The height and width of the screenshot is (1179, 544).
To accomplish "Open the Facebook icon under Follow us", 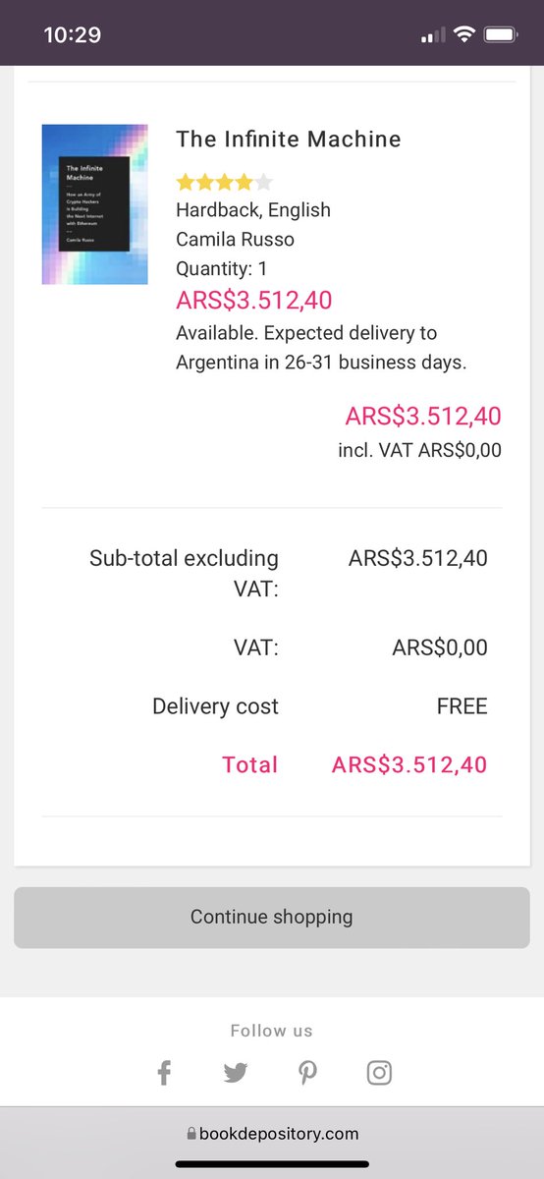I will [x=164, y=1072].
